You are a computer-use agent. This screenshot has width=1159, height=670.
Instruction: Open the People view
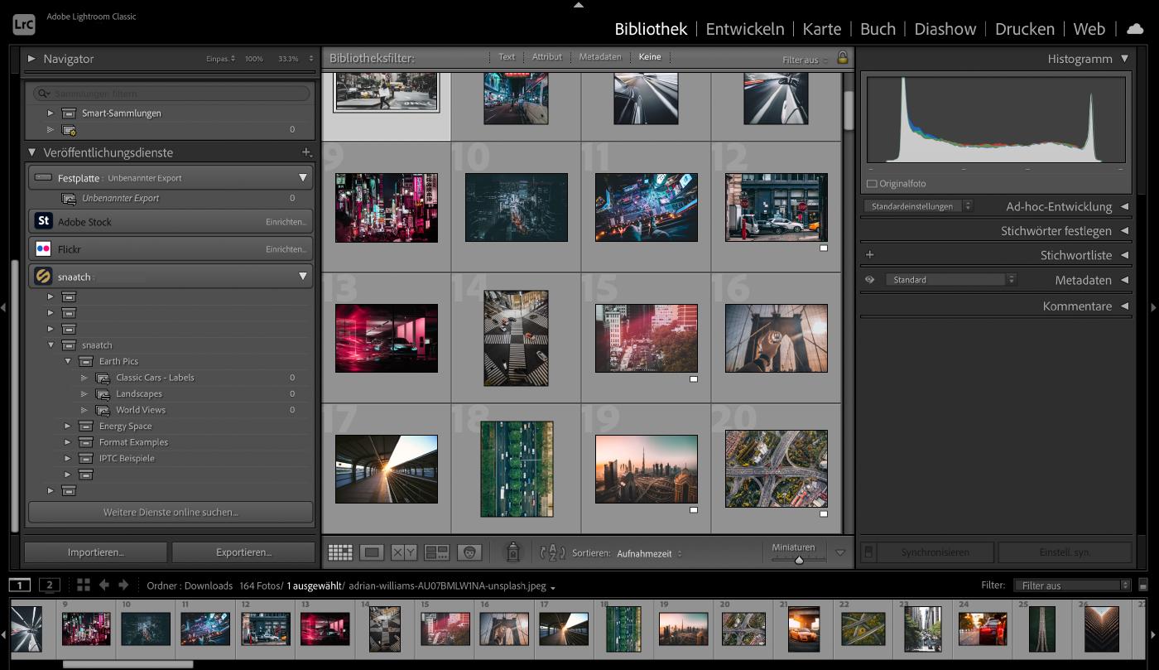tap(469, 552)
